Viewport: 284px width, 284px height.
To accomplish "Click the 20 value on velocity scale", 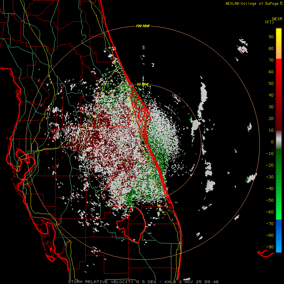I will tap(271, 119).
